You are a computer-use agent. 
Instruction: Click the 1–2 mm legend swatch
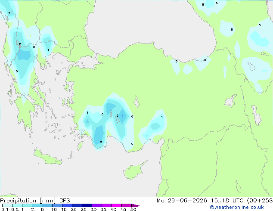pyautogui.click(x=27, y=205)
